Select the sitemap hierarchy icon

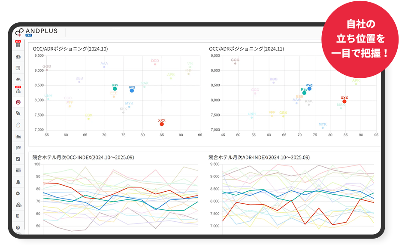click(x=18, y=91)
